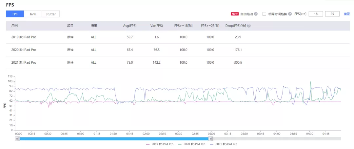Viewport: 354px width, 149px height.
Task: Click the 113 value on the FPS axis
Action: pyautogui.click(x=10, y=76)
